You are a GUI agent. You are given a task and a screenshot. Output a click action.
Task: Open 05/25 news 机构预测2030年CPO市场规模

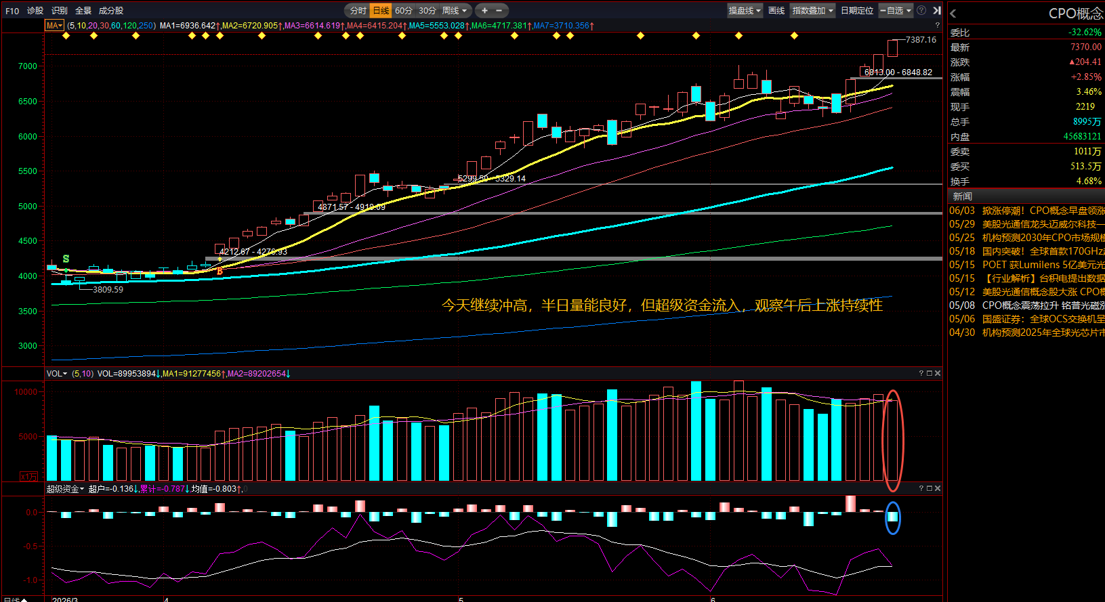(x=1026, y=238)
